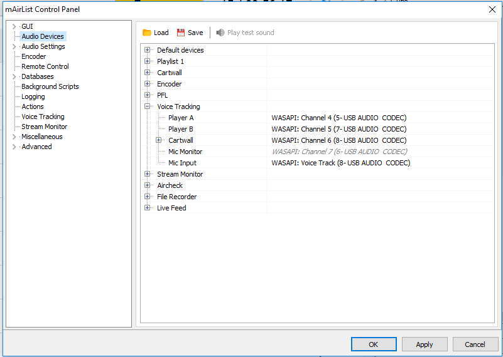This screenshot has height=357, width=503.
Task: Select the PFL label
Action: click(162, 95)
